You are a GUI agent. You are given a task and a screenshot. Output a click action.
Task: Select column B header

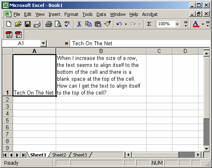101,51
